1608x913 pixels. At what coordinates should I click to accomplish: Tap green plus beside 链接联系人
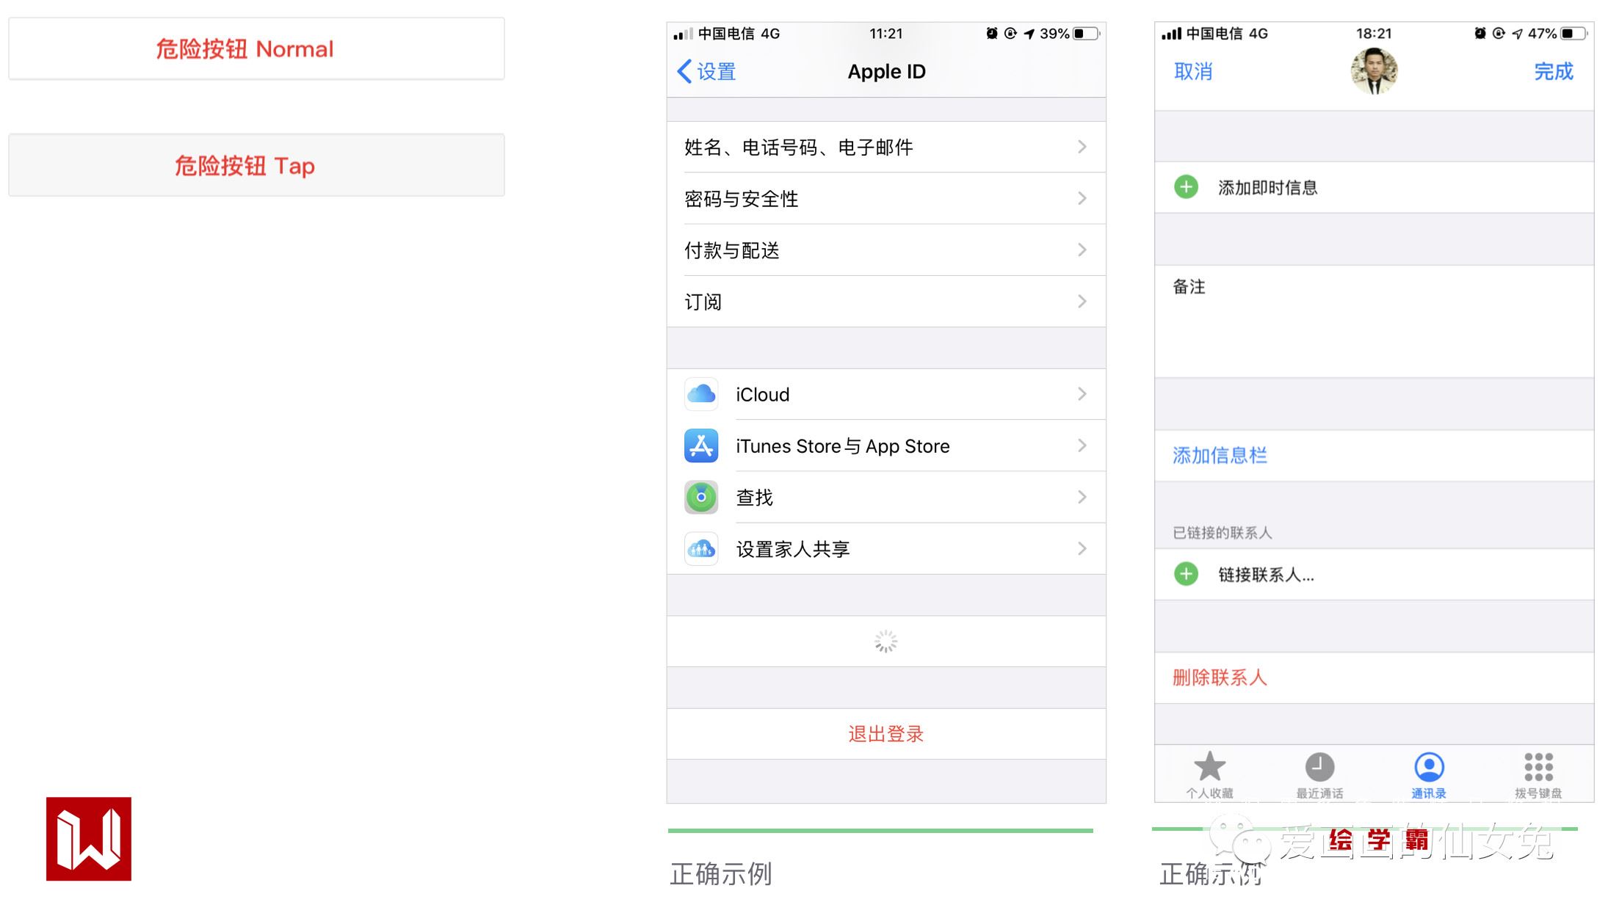[1186, 574]
